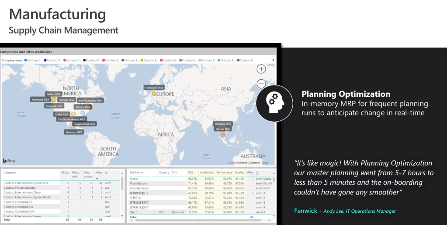The width and height of the screenshot is (447, 225).
Task: Sort sites table by Id column
Action: click(258, 173)
